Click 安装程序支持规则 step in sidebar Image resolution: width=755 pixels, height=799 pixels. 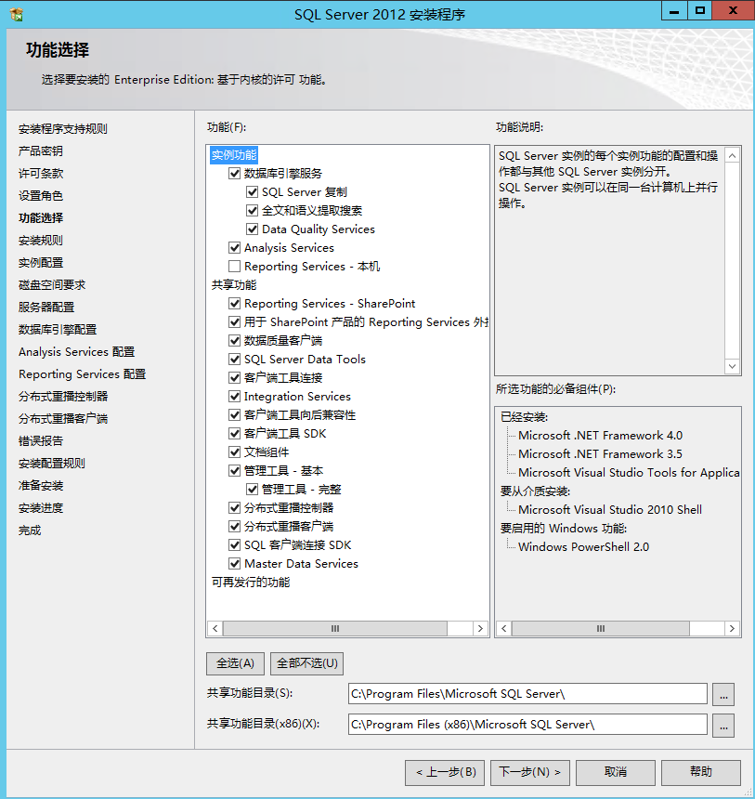pos(62,129)
